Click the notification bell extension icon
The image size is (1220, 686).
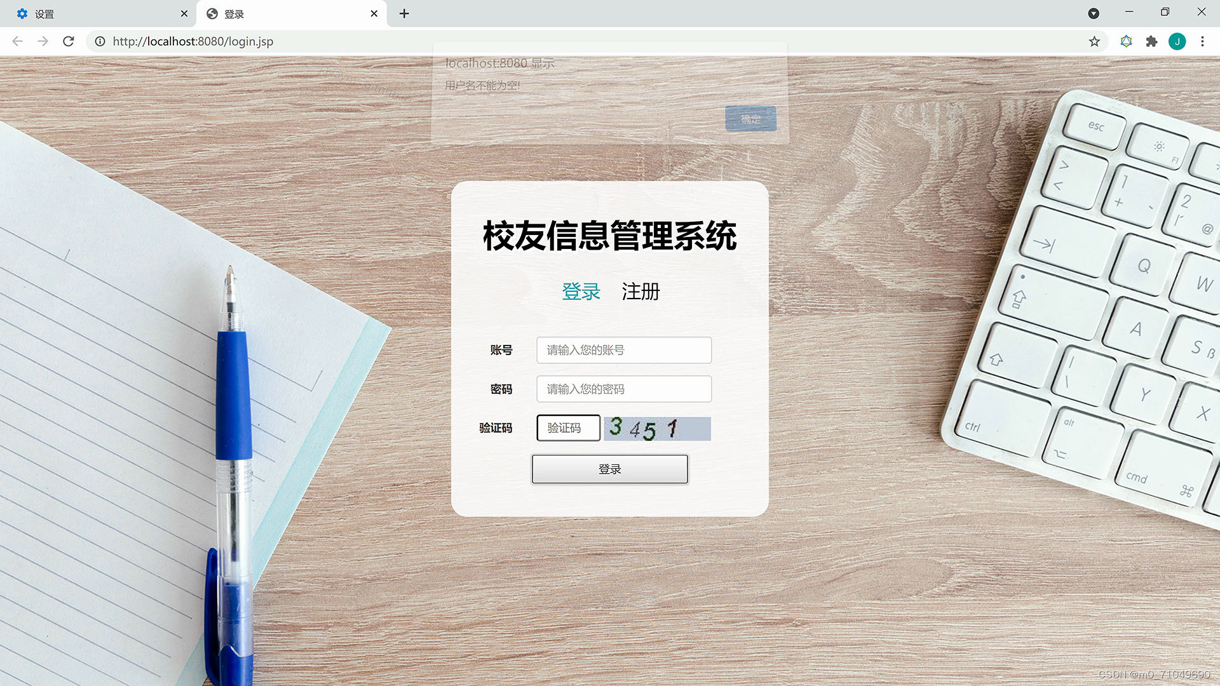point(1126,41)
